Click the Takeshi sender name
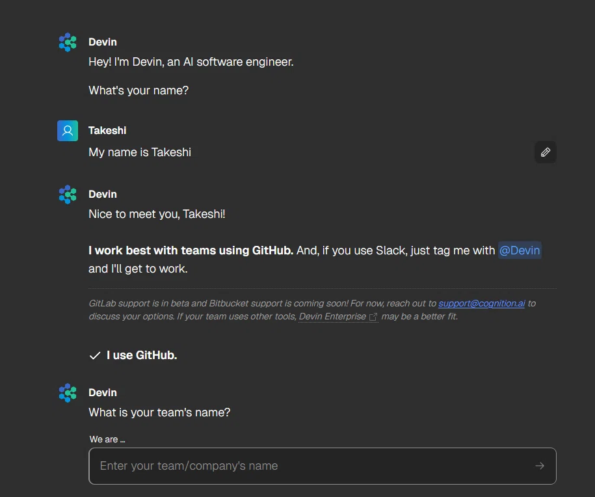 pyautogui.click(x=107, y=131)
